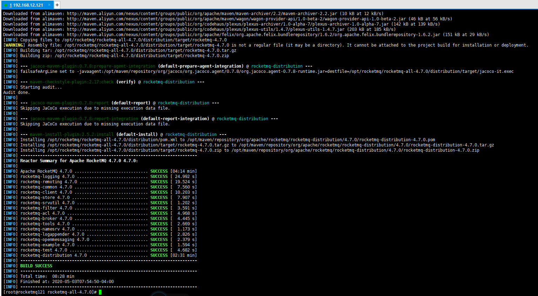Click the 'rocketmq-test 4.7.0' summary row
This screenshot has width=538, height=296.
coord(100,250)
